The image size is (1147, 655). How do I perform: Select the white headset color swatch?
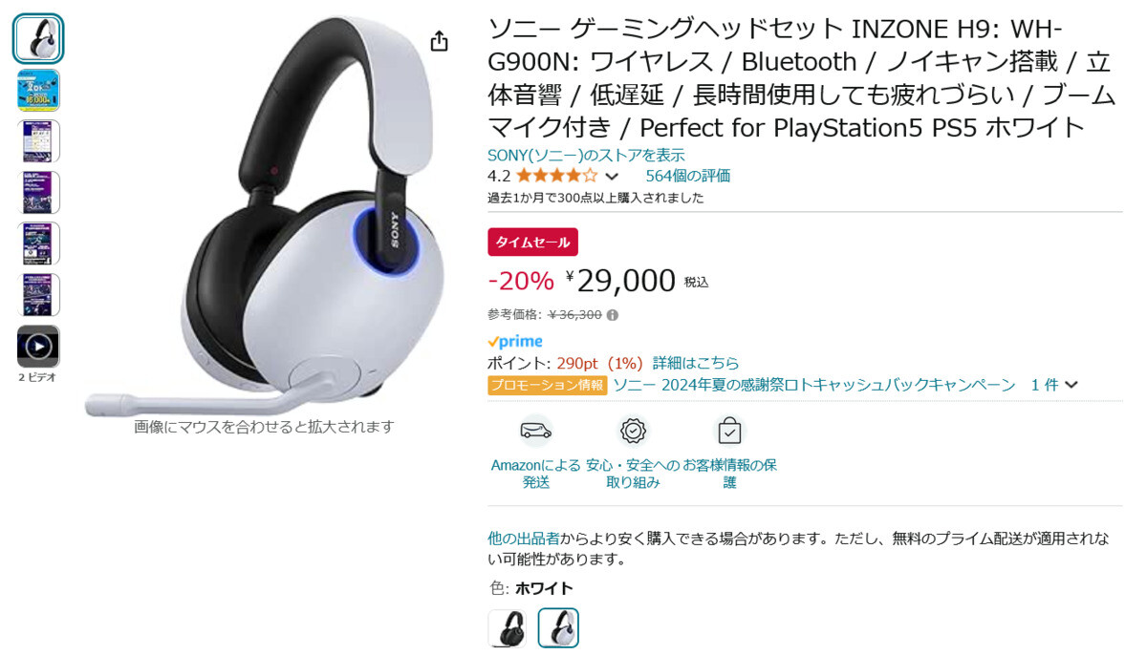558,628
